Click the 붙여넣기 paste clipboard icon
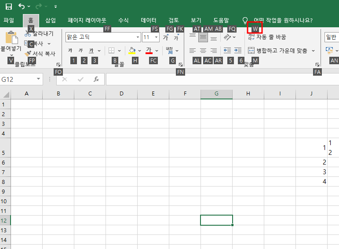Image resolution: width=339 pixels, height=249 pixels. [11, 37]
